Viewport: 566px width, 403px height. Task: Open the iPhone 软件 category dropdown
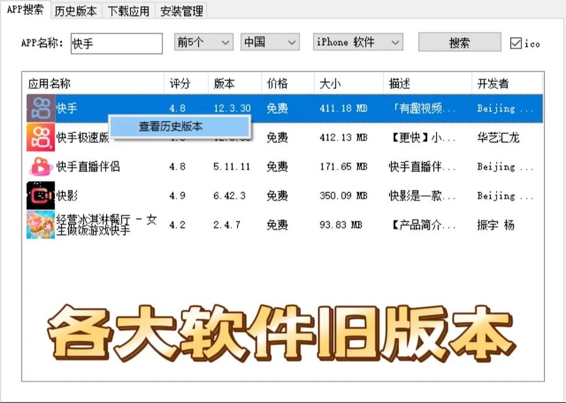click(356, 41)
